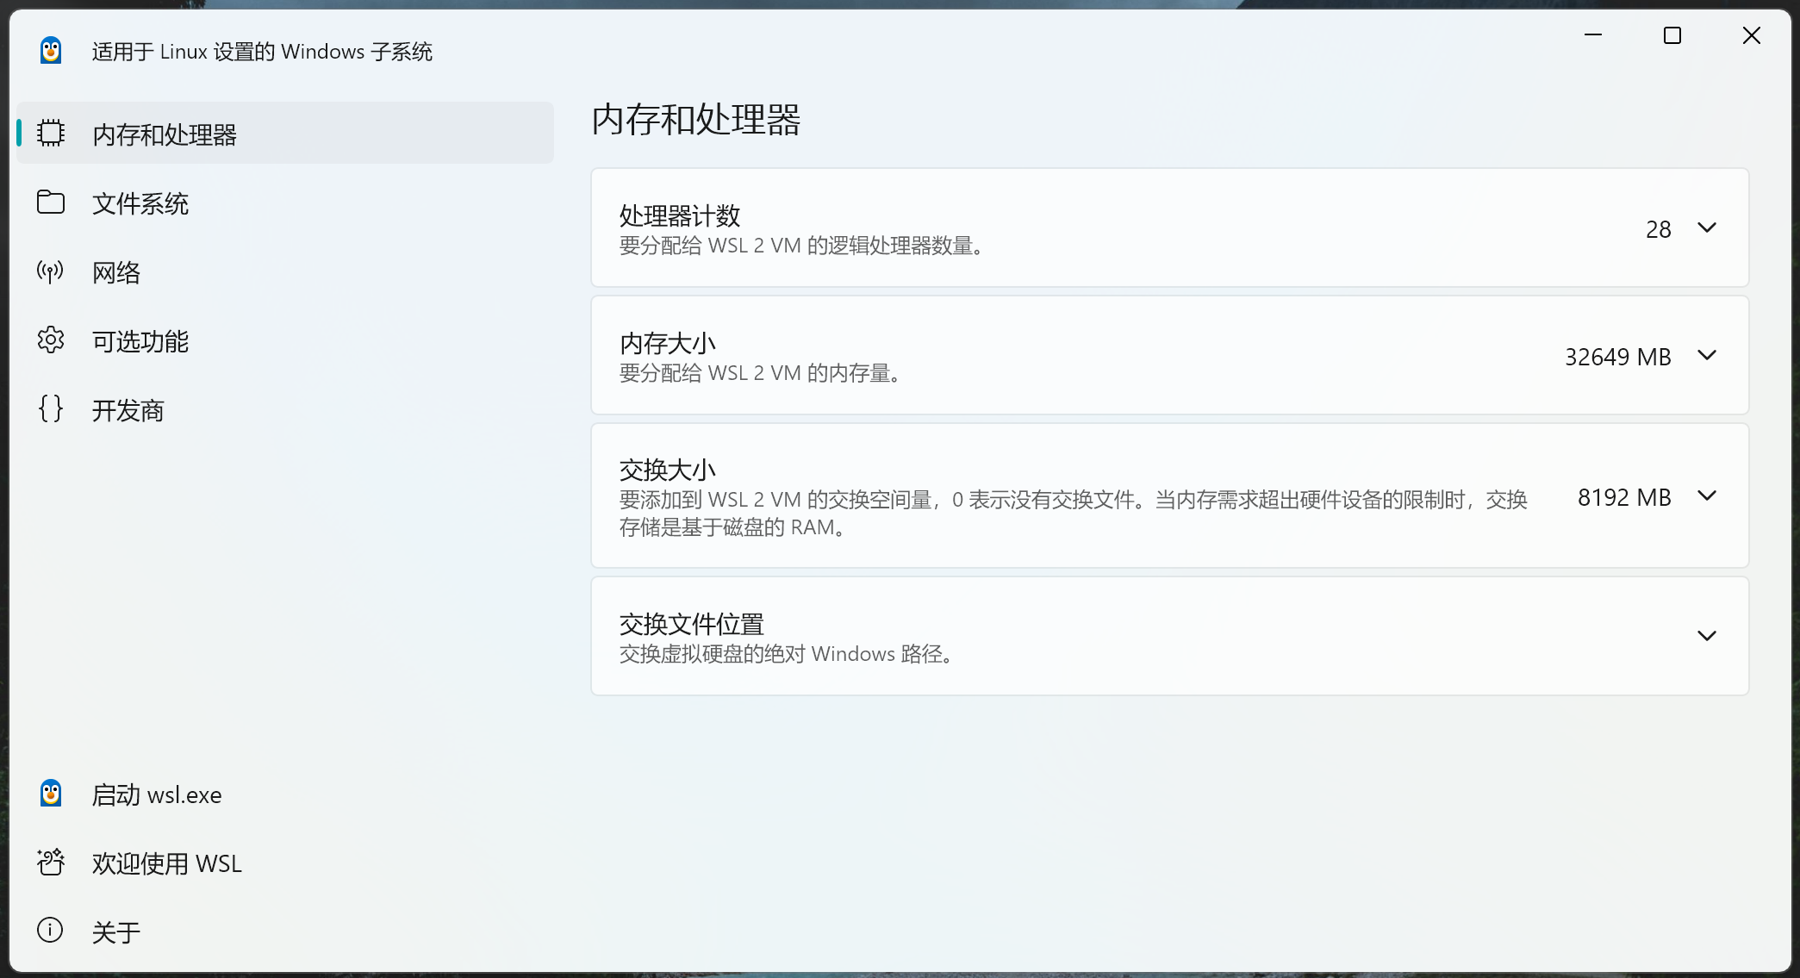Expand the 交换大小 chevron
Image resolution: width=1800 pixels, height=978 pixels.
coord(1706,495)
